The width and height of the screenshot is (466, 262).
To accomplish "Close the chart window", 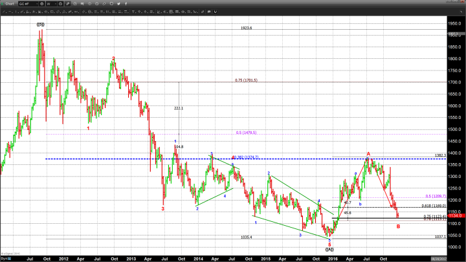I will [x=462, y=3].
